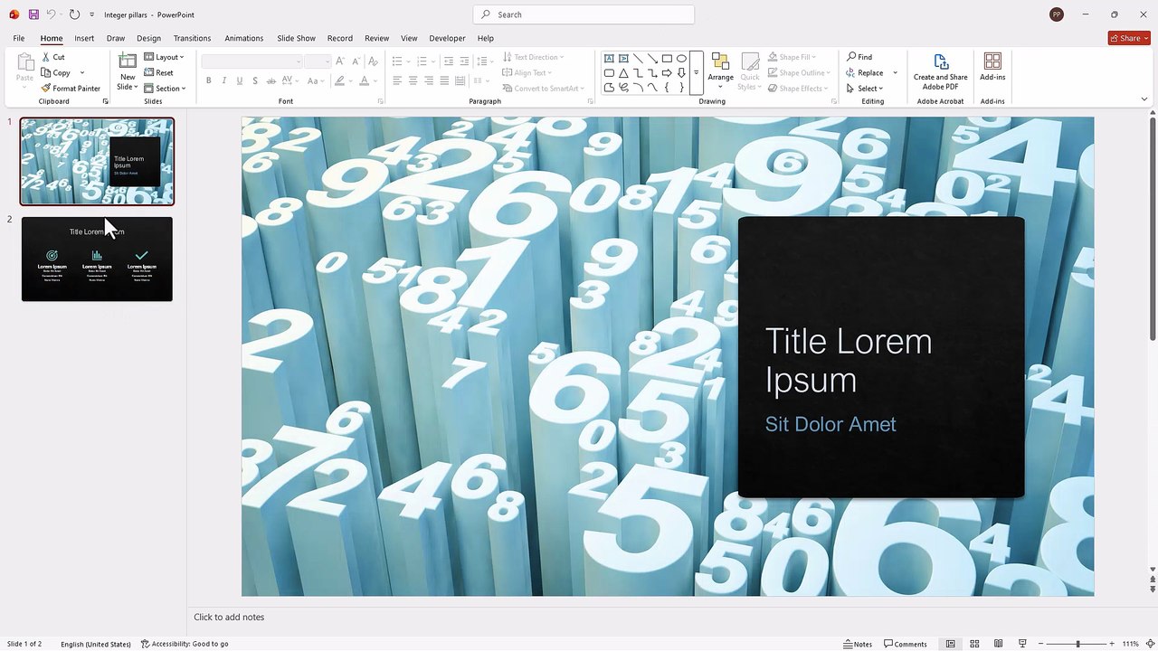The width and height of the screenshot is (1158, 651).
Task: Open the Help tab
Action: coord(486,38)
